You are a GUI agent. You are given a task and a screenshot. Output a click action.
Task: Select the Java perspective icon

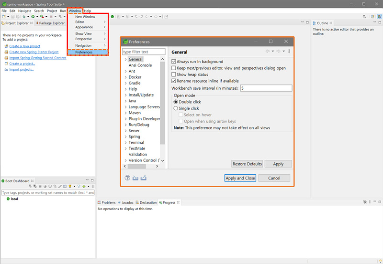click(x=379, y=17)
